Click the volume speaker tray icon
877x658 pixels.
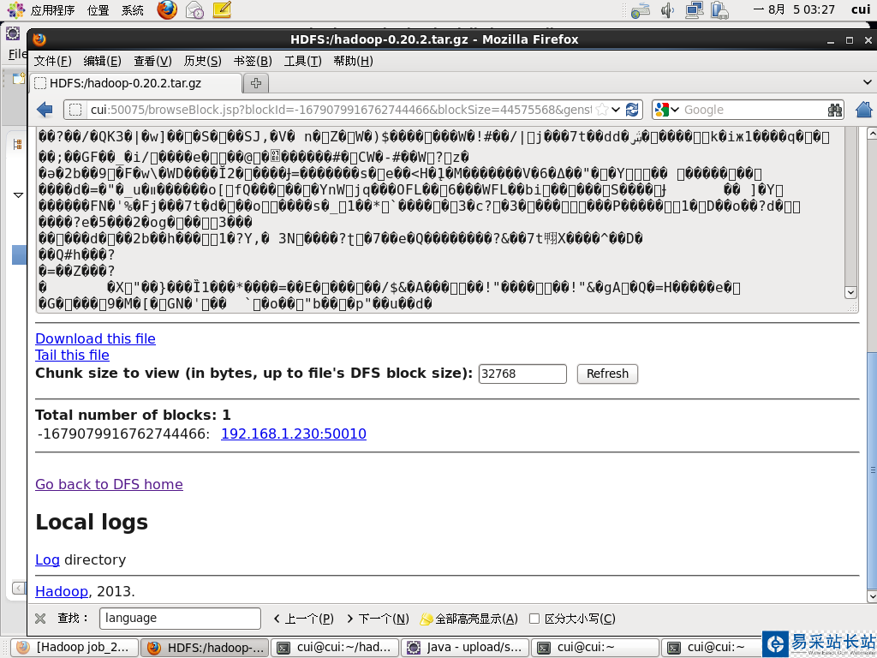667,10
